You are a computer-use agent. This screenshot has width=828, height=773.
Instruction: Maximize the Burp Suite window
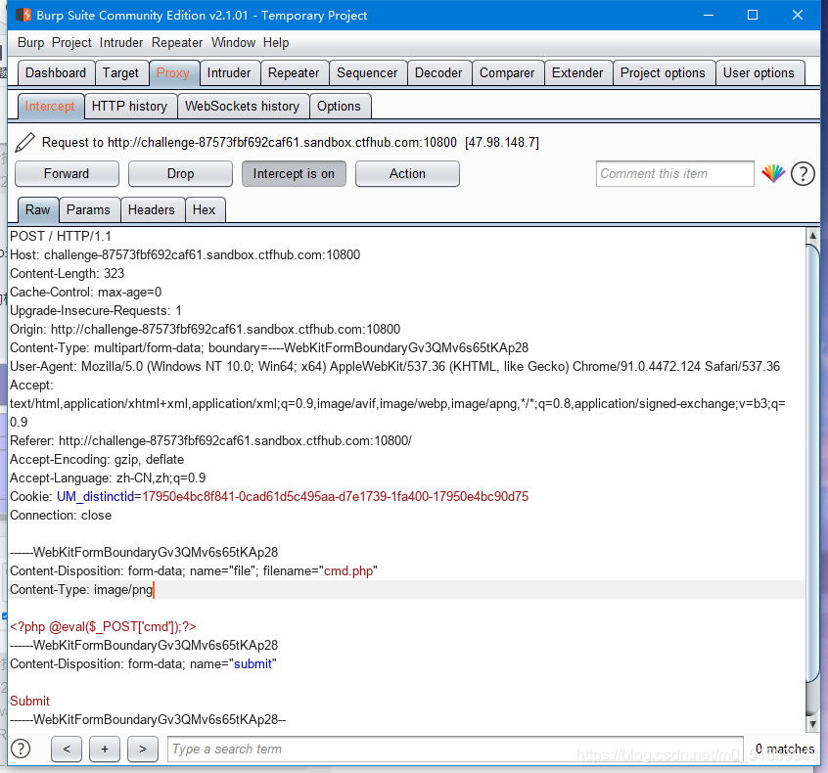tap(753, 15)
